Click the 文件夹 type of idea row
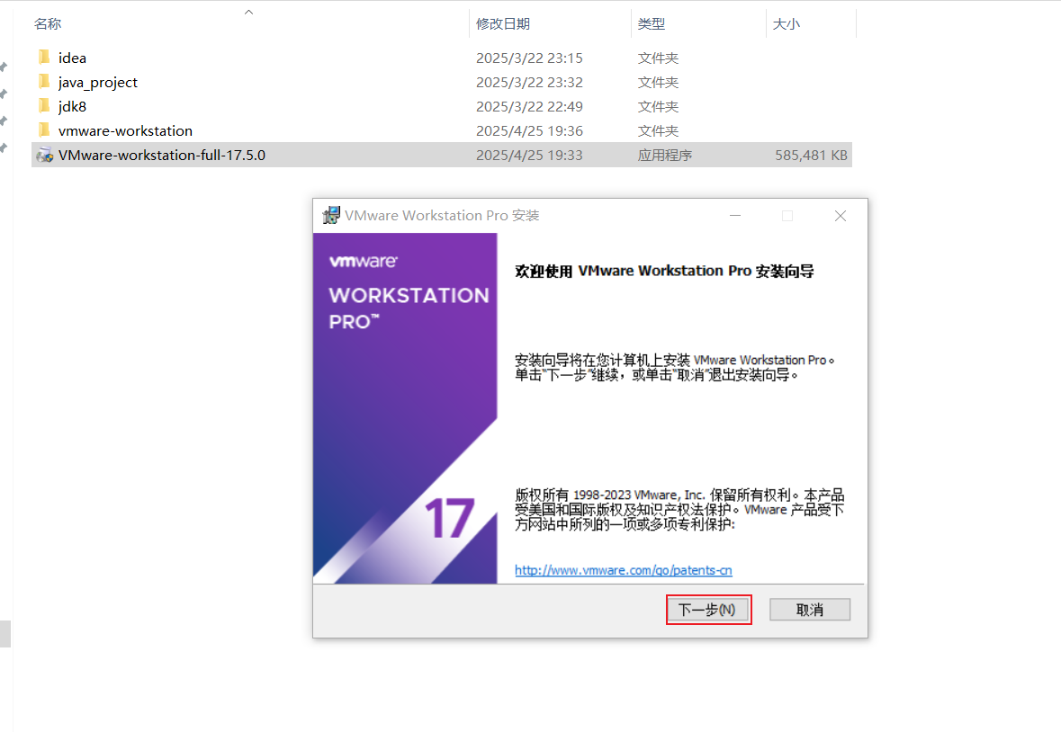 tap(658, 58)
